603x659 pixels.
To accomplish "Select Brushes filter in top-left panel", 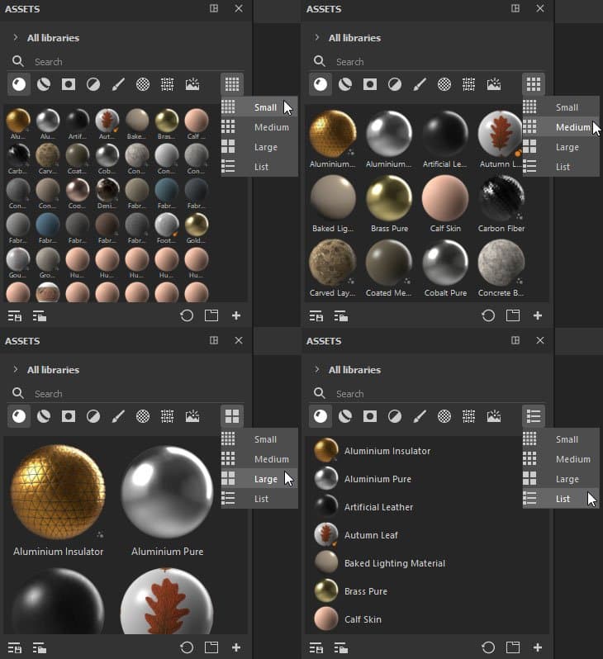I will (x=118, y=84).
